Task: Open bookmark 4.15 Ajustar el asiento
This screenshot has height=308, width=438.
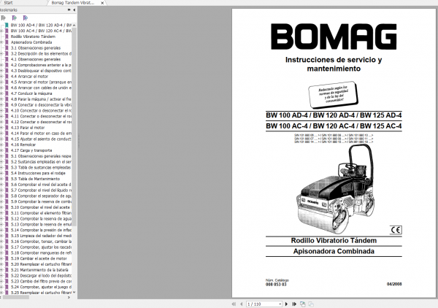Action: [x=41, y=139]
